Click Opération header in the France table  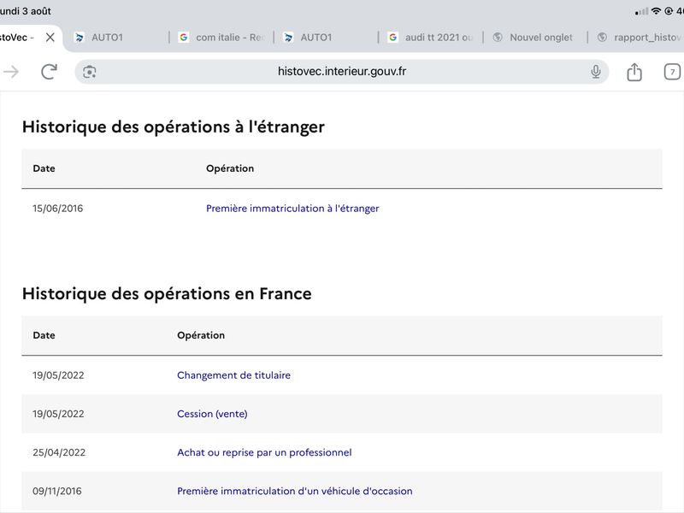[201, 335]
